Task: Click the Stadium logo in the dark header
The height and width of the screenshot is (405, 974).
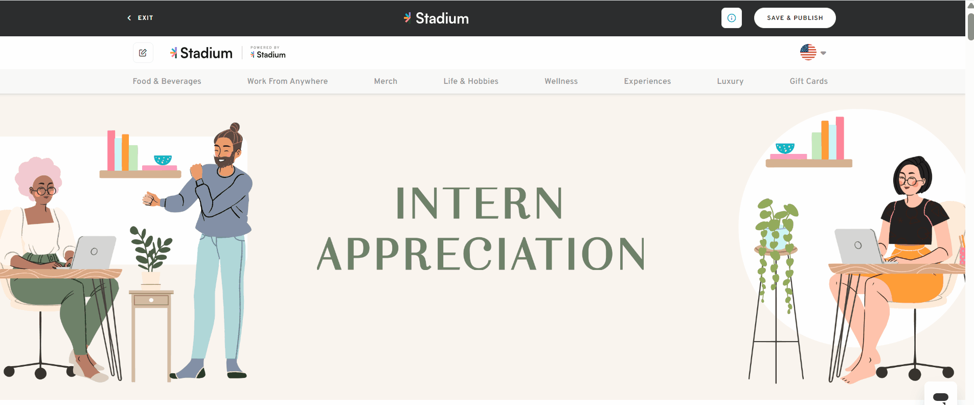Action: coord(435,18)
